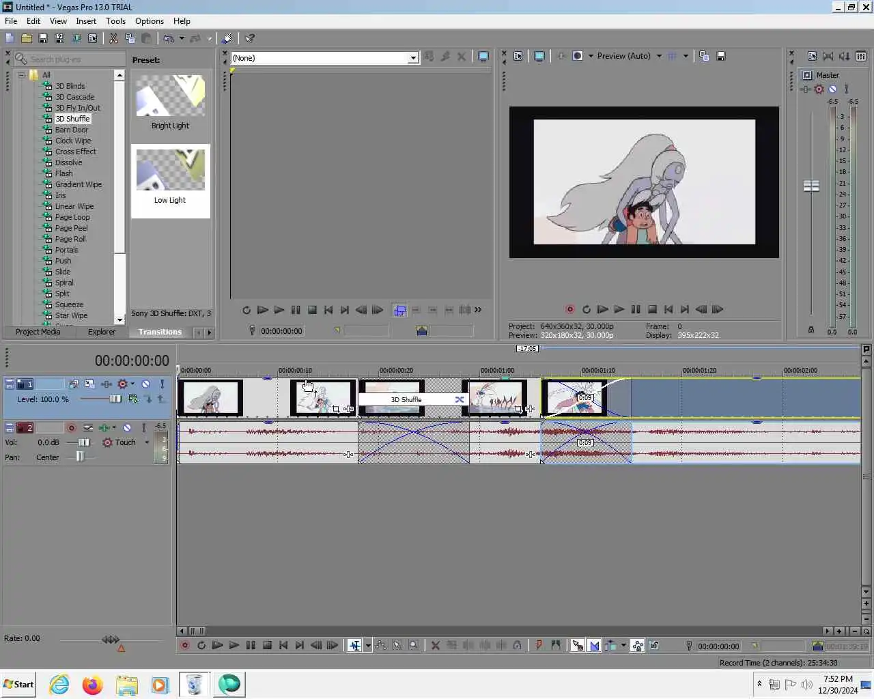
Task: Open the trimmer (None) media dropdown
Action: pyautogui.click(x=412, y=58)
